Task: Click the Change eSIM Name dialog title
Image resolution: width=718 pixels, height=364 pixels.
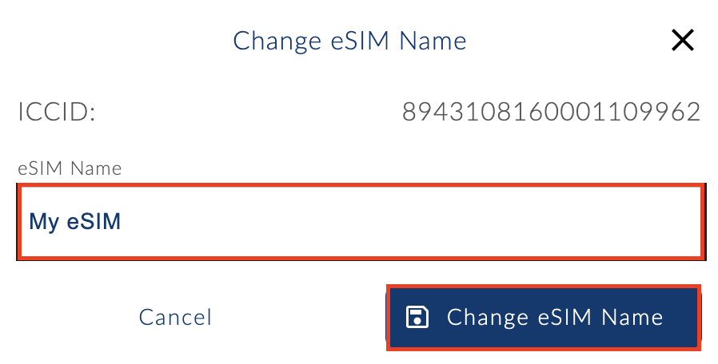Action: click(x=349, y=41)
